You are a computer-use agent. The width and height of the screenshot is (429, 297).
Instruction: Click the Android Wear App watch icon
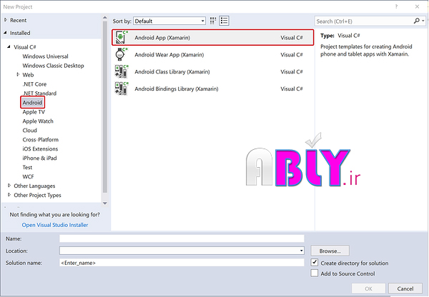[x=122, y=54]
